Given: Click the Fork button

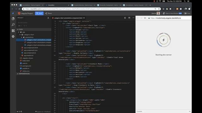Looking at the screenshot, I should [x=39, y=13].
